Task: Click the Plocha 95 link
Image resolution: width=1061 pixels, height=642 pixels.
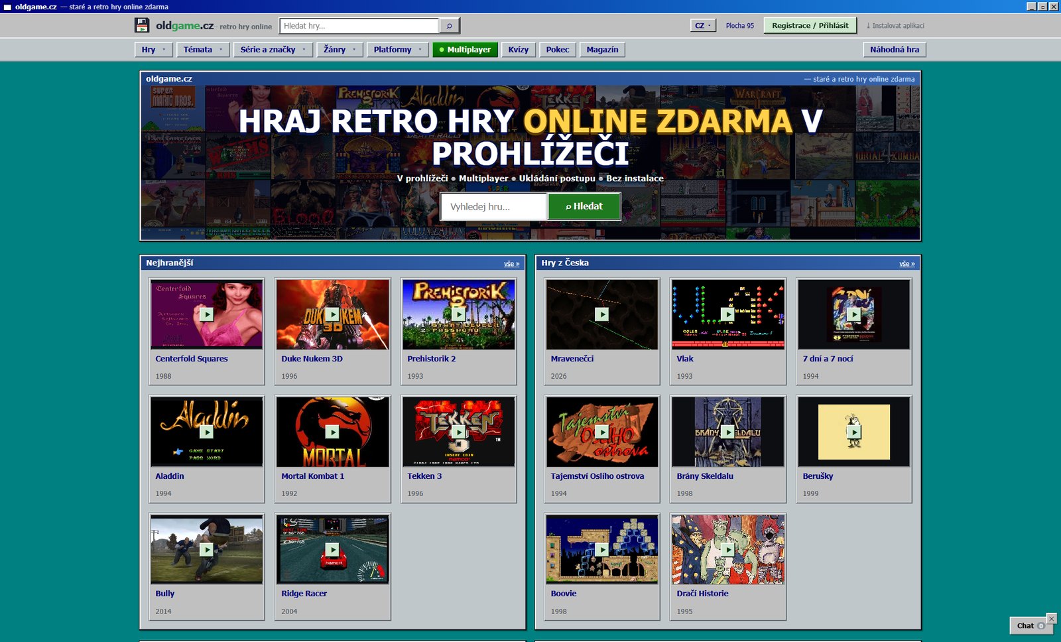Action: coord(739,26)
